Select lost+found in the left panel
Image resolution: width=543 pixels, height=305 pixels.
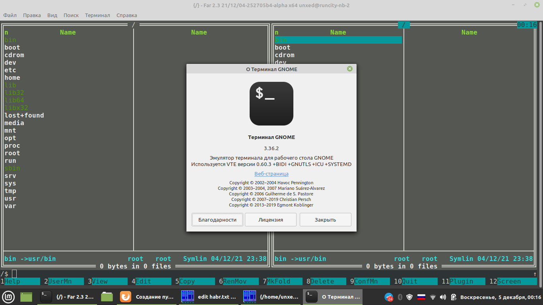pyautogui.click(x=24, y=115)
